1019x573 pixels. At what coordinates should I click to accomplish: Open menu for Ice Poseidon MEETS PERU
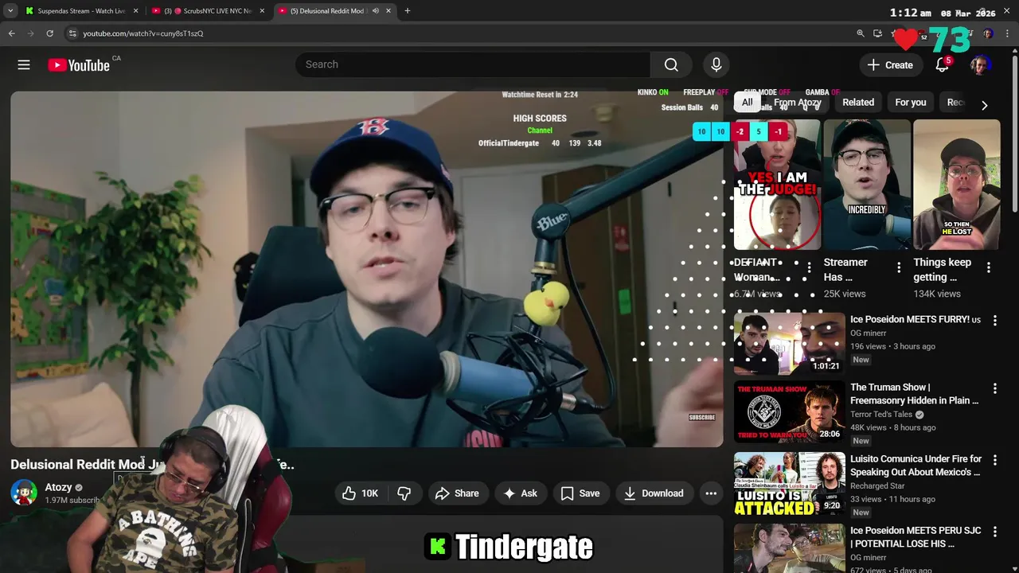[x=994, y=532]
